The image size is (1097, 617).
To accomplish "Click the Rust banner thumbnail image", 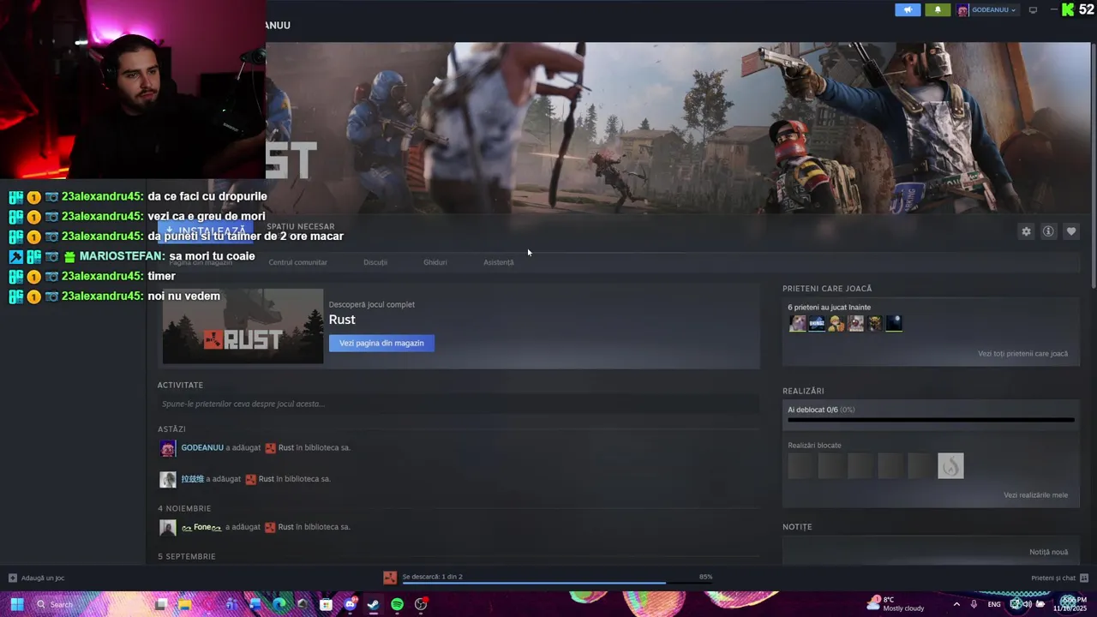I will [243, 326].
